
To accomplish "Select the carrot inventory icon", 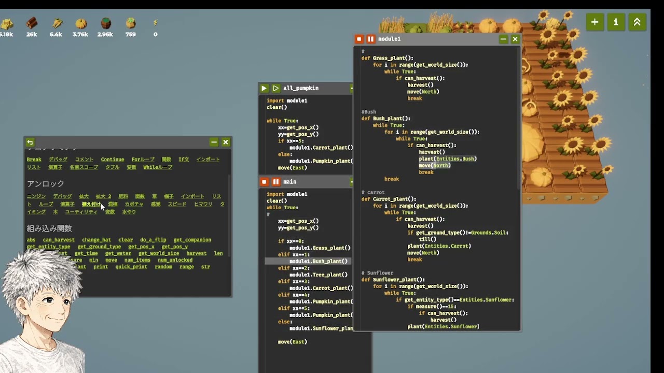I will pos(57,23).
